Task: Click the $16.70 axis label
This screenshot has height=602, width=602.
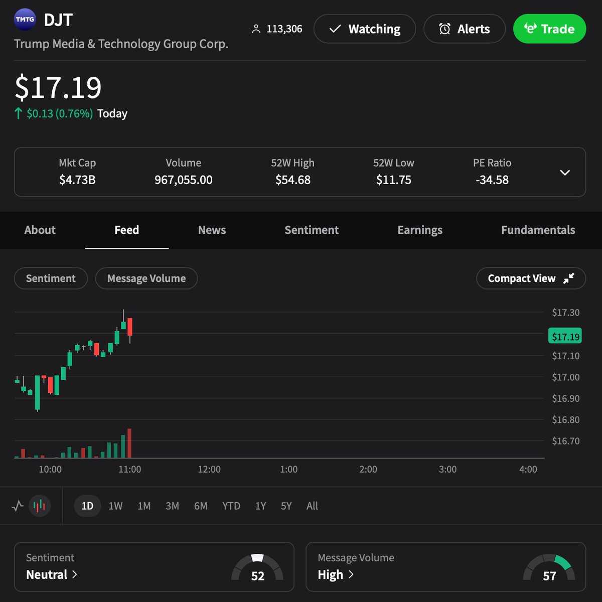Action: tap(565, 441)
